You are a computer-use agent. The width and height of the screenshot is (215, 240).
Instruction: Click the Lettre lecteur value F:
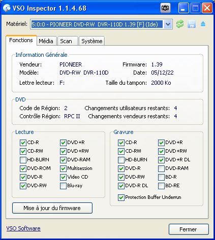62,83
